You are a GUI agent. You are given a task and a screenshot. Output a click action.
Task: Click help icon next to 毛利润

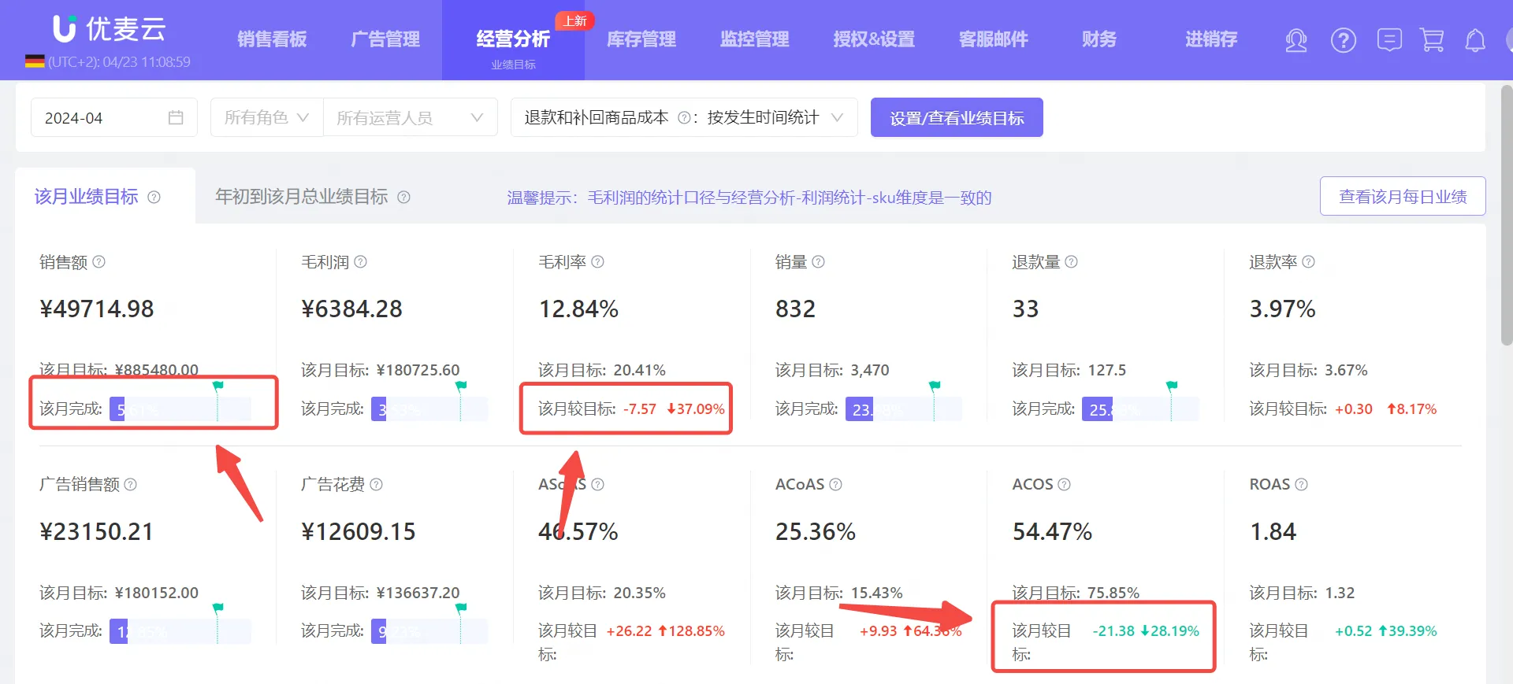pyautogui.click(x=361, y=261)
